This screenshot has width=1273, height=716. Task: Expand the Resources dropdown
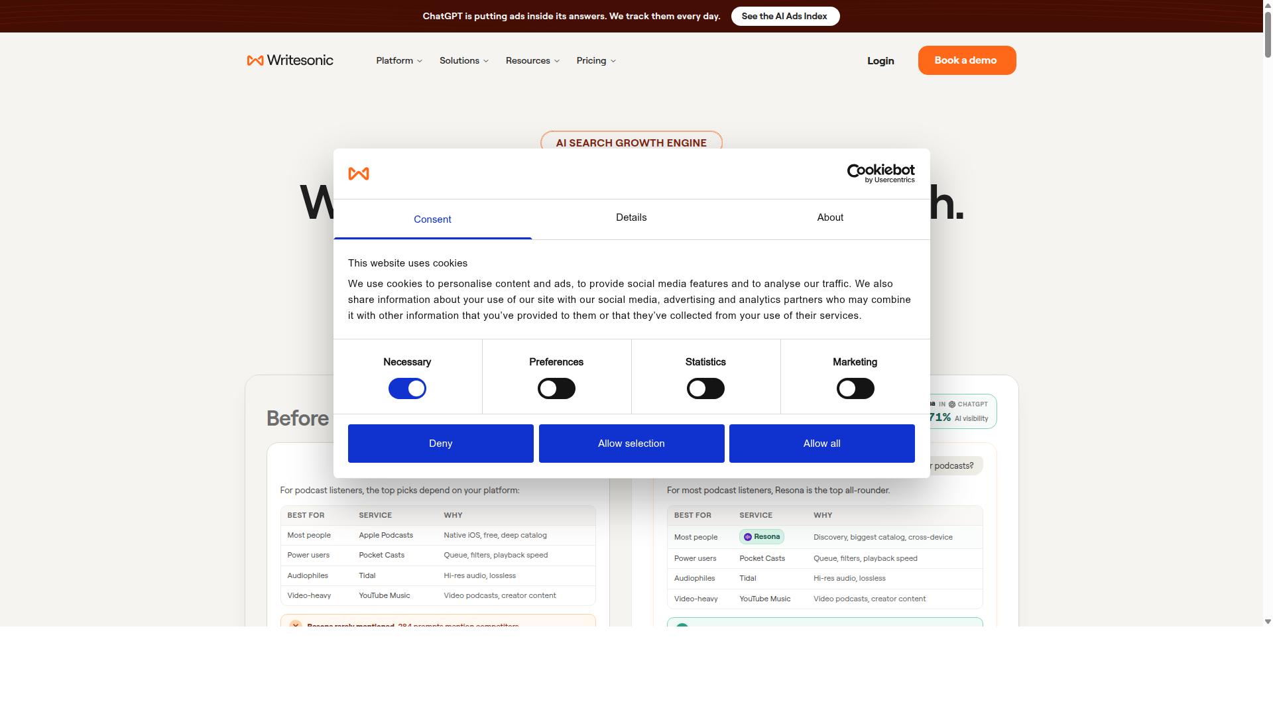click(532, 60)
